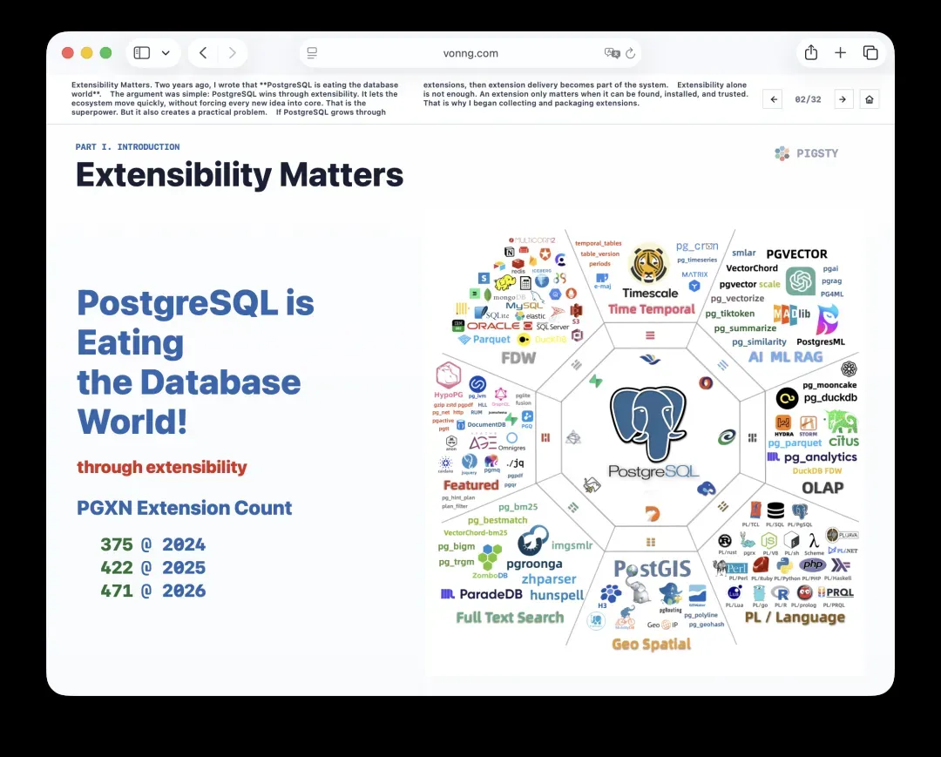The height and width of the screenshot is (757, 941).
Task: Go back to the previous page
Action: click(203, 53)
